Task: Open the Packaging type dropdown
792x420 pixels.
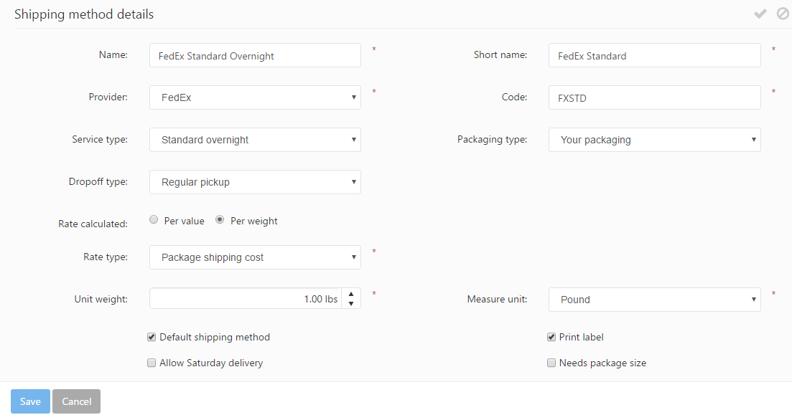Action: (654, 140)
